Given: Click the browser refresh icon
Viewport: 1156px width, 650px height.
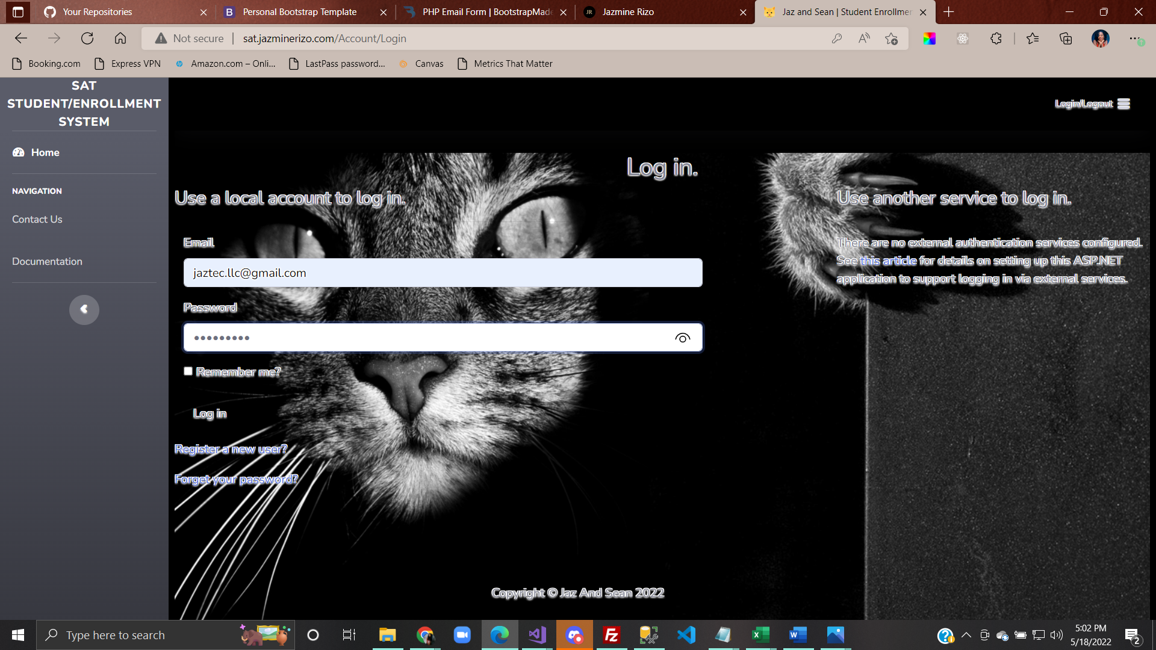Looking at the screenshot, I should point(87,39).
